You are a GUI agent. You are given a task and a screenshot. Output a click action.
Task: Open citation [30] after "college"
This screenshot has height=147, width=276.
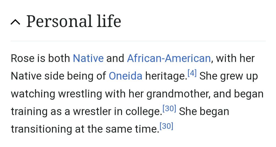click(x=169, y=109)
